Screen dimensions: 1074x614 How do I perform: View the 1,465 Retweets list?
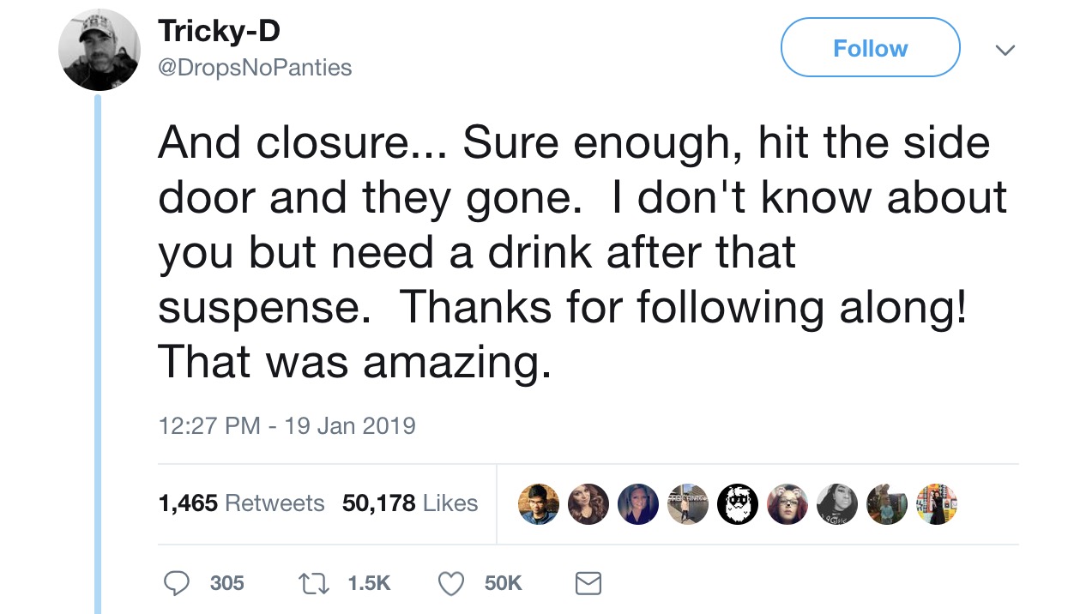tap(241, 503)
